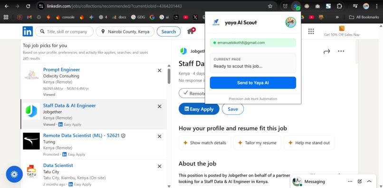Click Tailor my resume

tap(257, 143)
